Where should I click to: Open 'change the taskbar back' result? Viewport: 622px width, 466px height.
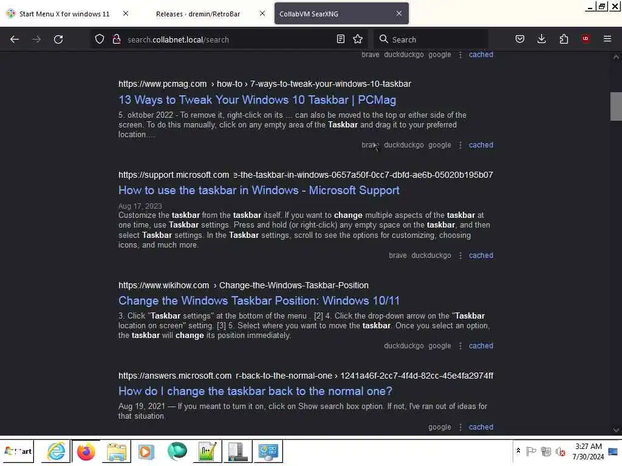click(255, 391)
